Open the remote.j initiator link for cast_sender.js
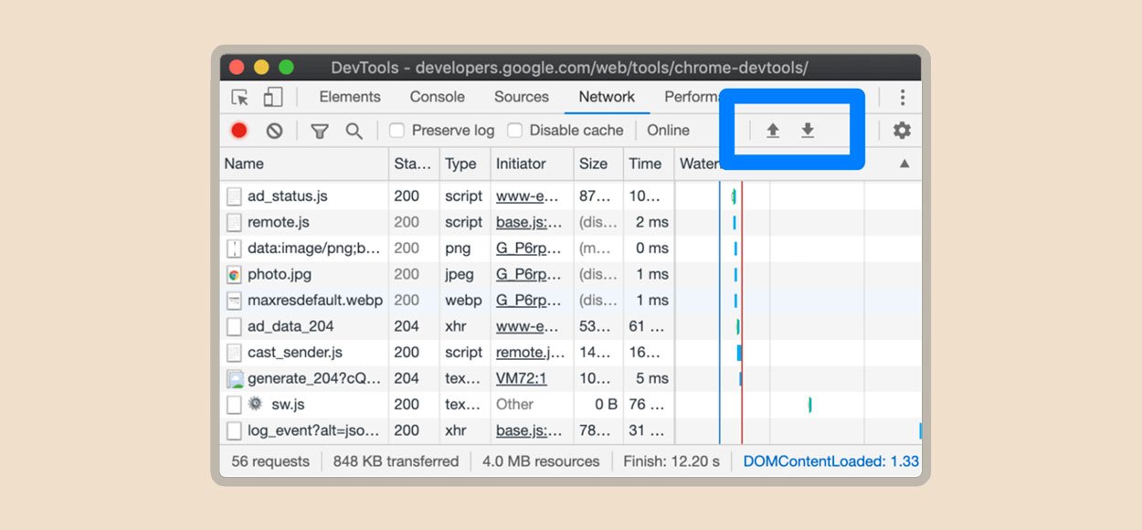This screenshot has height=530, width=1142. tap(530, 352)
